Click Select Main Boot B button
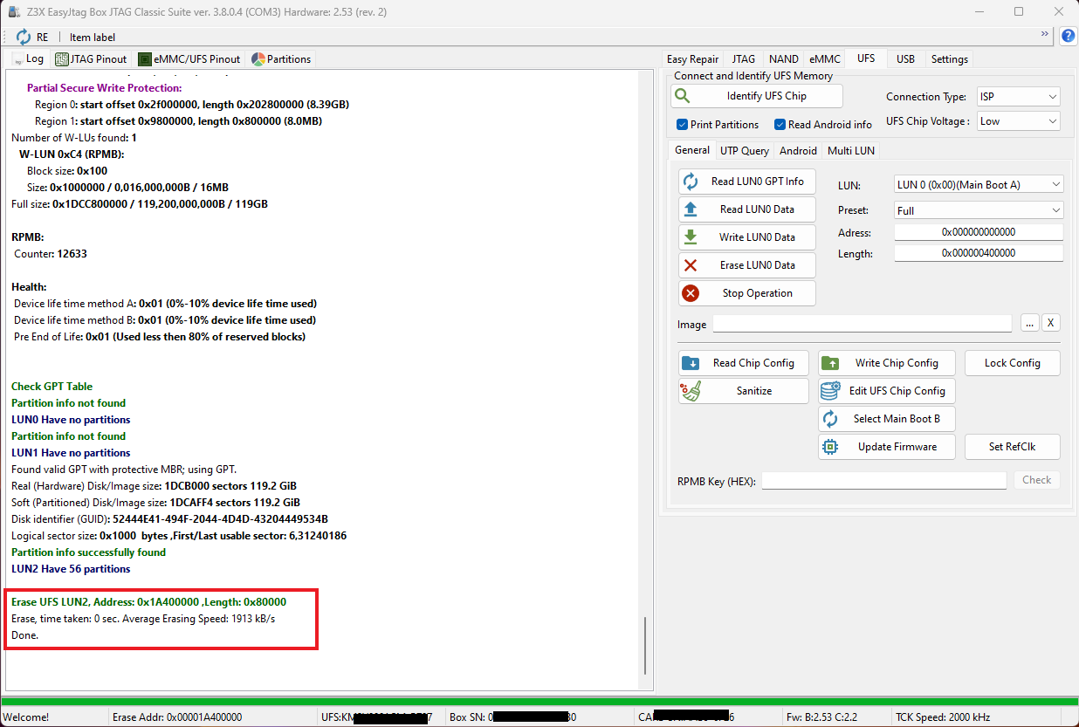 point(887,419)
